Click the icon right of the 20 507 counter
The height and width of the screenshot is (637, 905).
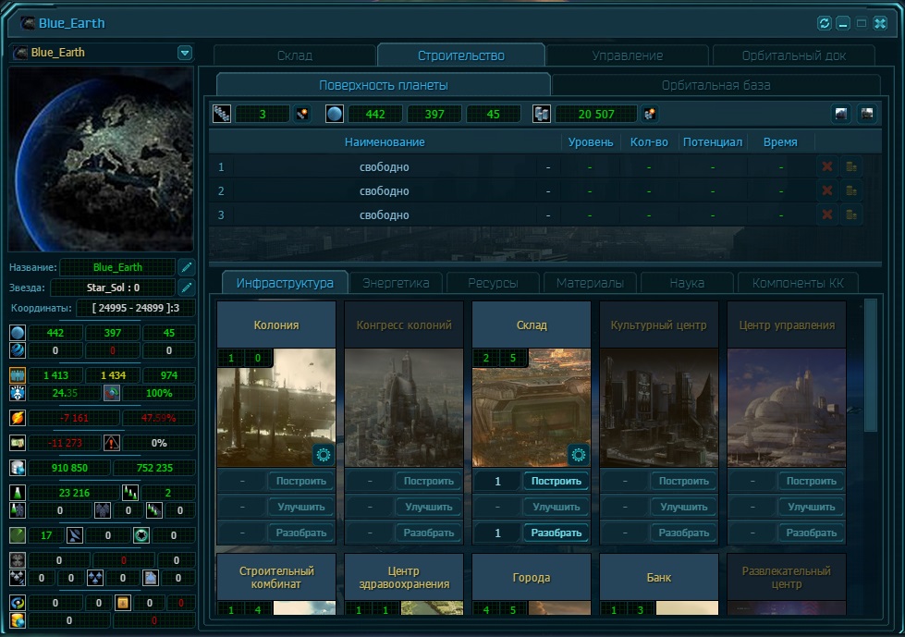(651, 114)
